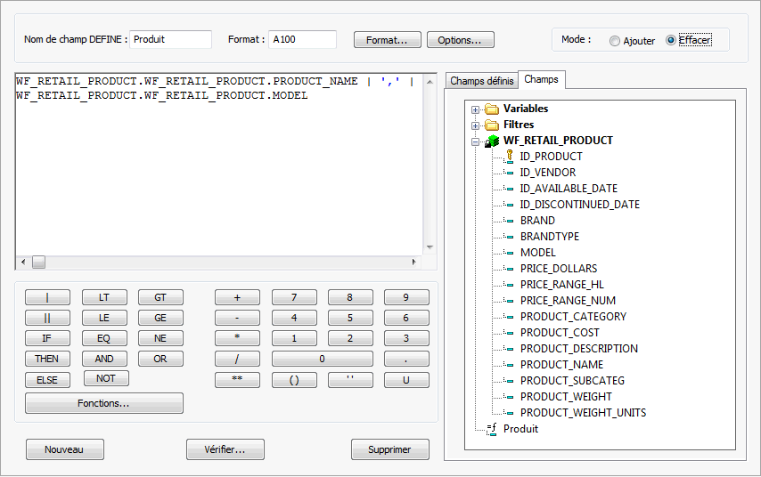The width and height of the screenshot is (761, 477).
Task: Click the exponent ** button
Action: point(237,380)
